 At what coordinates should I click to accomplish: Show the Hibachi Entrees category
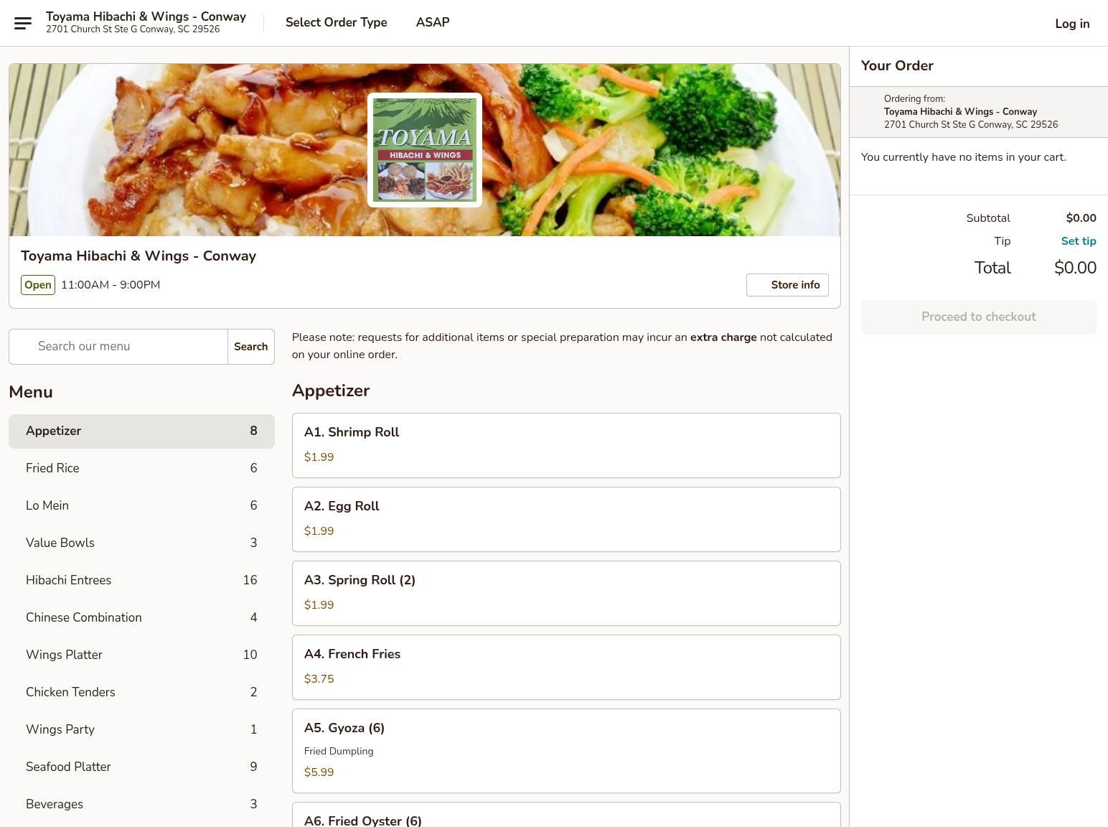(x=141, y=581)
